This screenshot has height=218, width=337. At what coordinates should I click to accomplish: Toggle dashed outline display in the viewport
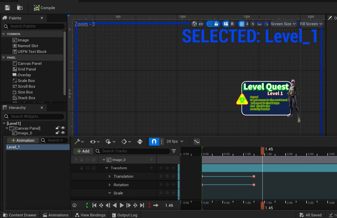[x=210, y=24]
